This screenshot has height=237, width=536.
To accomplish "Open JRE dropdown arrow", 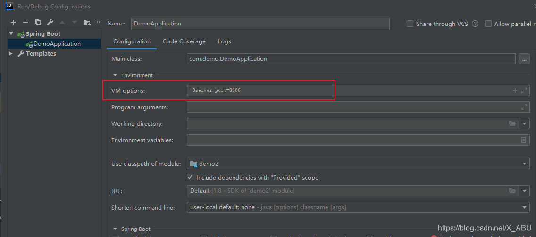I will (x=525, y=190).
